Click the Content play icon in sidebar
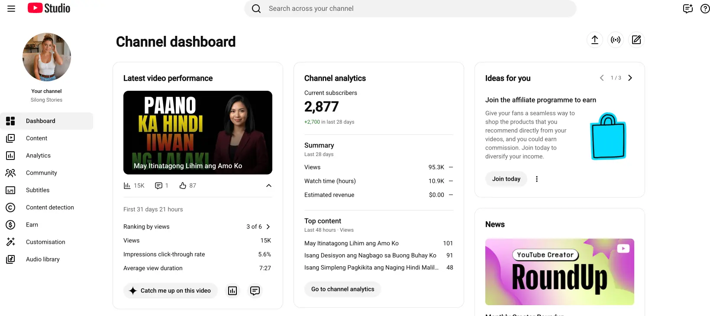 (10, 138)
